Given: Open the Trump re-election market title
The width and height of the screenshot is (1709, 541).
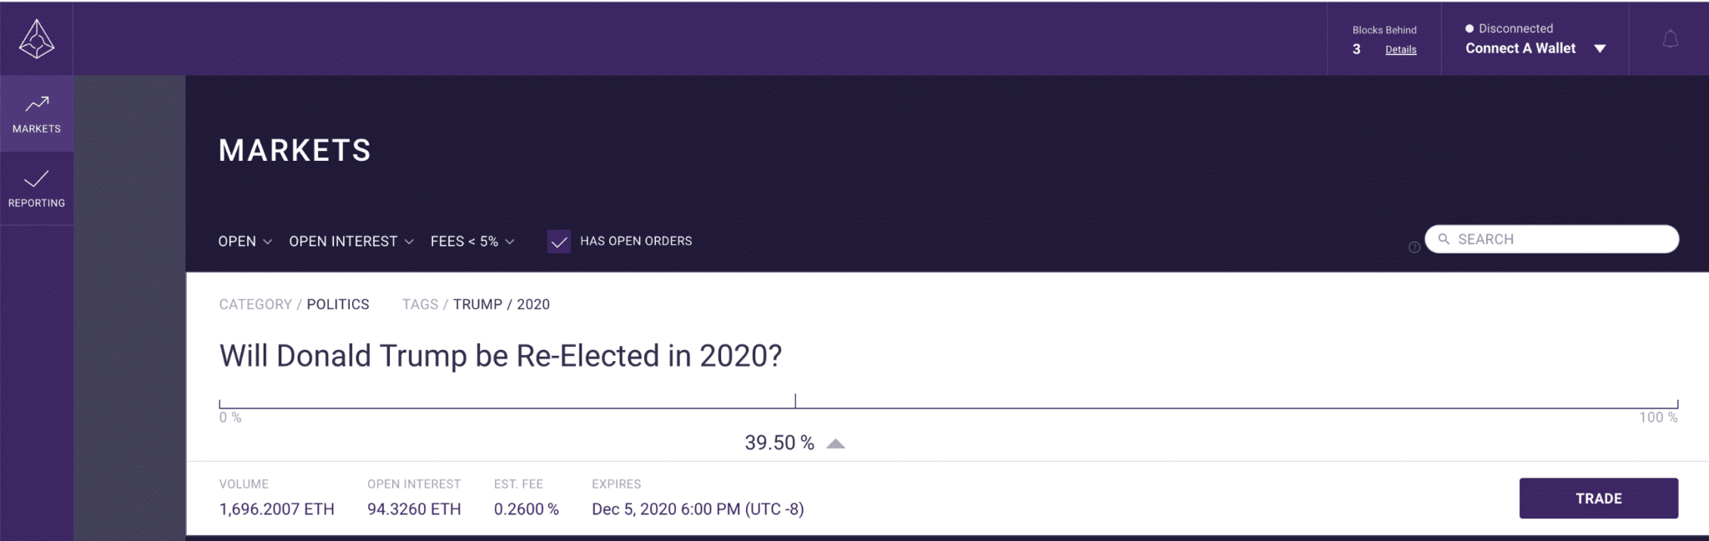Looking at the screenshot, I should 500,356.
